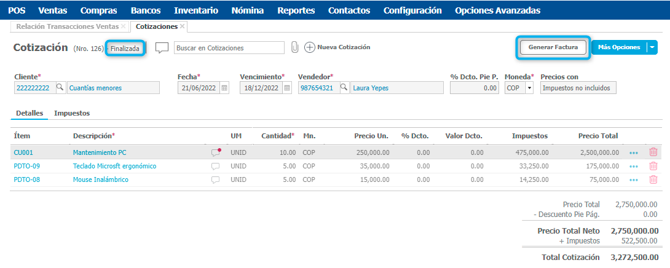Open the comments speech bubble beside Finalizada
Screen dimensions: 670x268
click(x=162, y=48)
